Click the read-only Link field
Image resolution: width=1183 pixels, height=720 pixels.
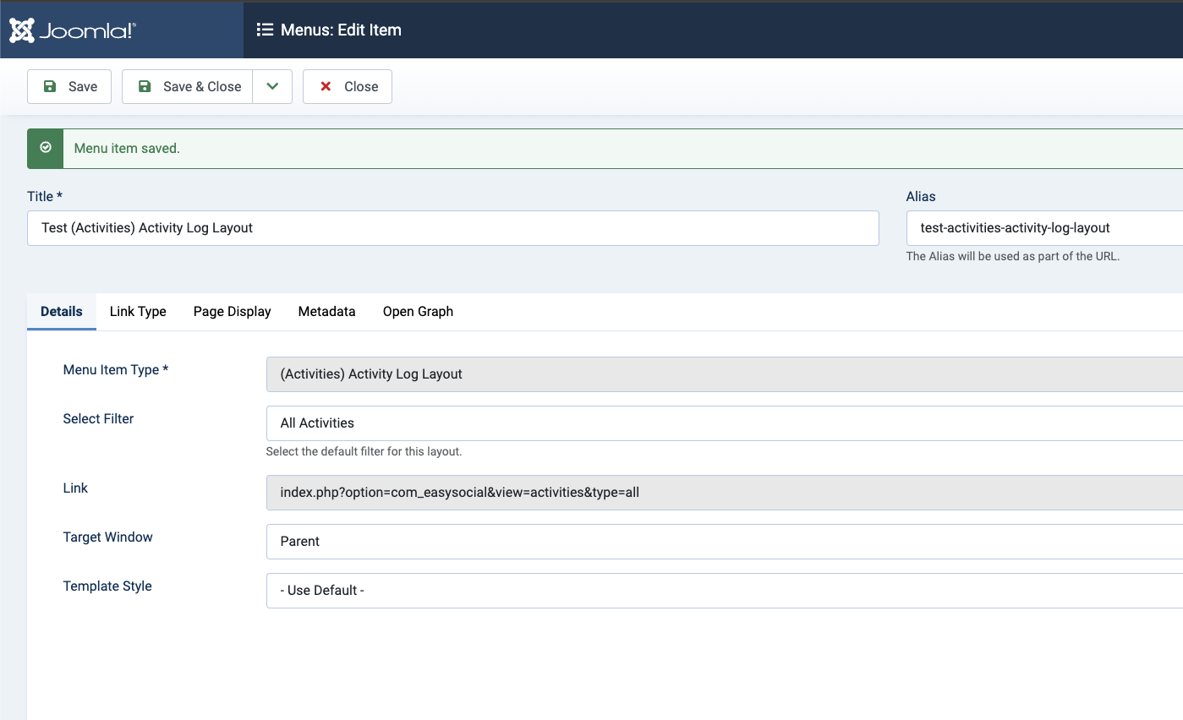[x=724, y=493]
